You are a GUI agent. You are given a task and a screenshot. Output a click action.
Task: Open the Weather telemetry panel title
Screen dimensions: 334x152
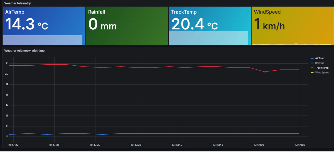pyautogui.click(x=18, y=3)
